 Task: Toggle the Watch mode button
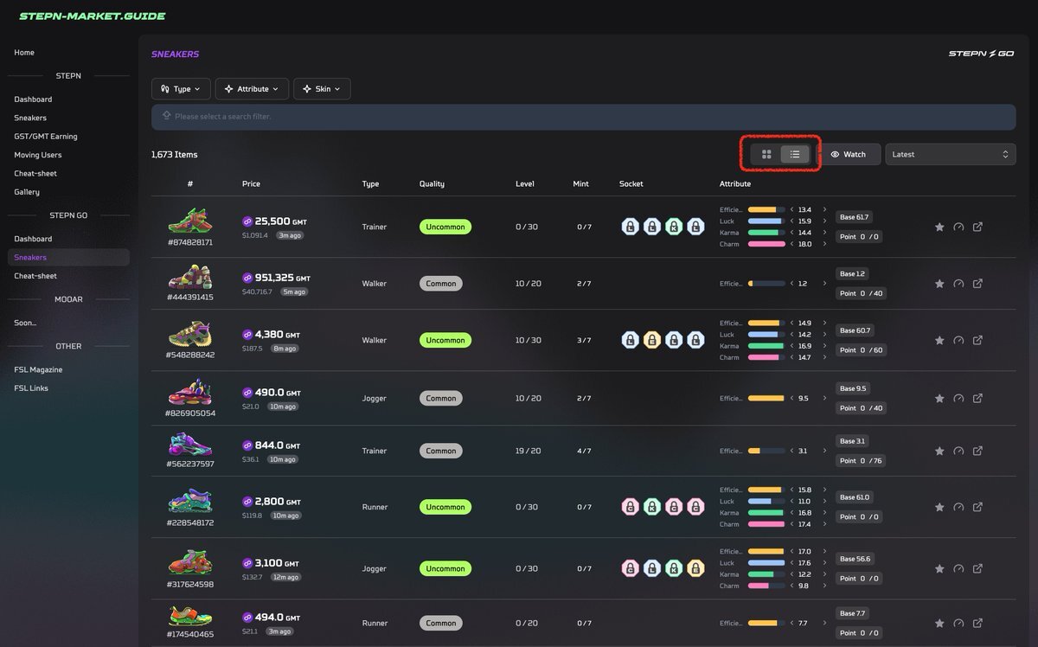coord(849,154)
